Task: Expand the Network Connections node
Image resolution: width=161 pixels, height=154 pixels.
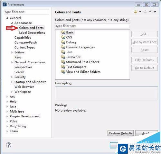Action: 12,62
